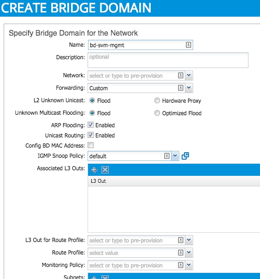The height and width of the screenshot is (279, 260).
Task: Add an Associated L3 Out with plus icon
Action: pos(94,170)
